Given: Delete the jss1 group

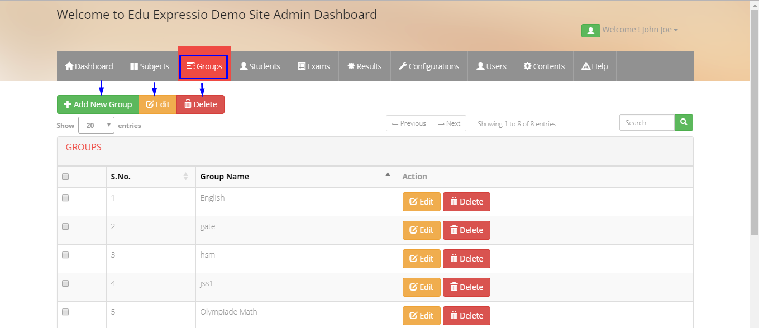Looking at the screenshot, I should click(466, 287).
